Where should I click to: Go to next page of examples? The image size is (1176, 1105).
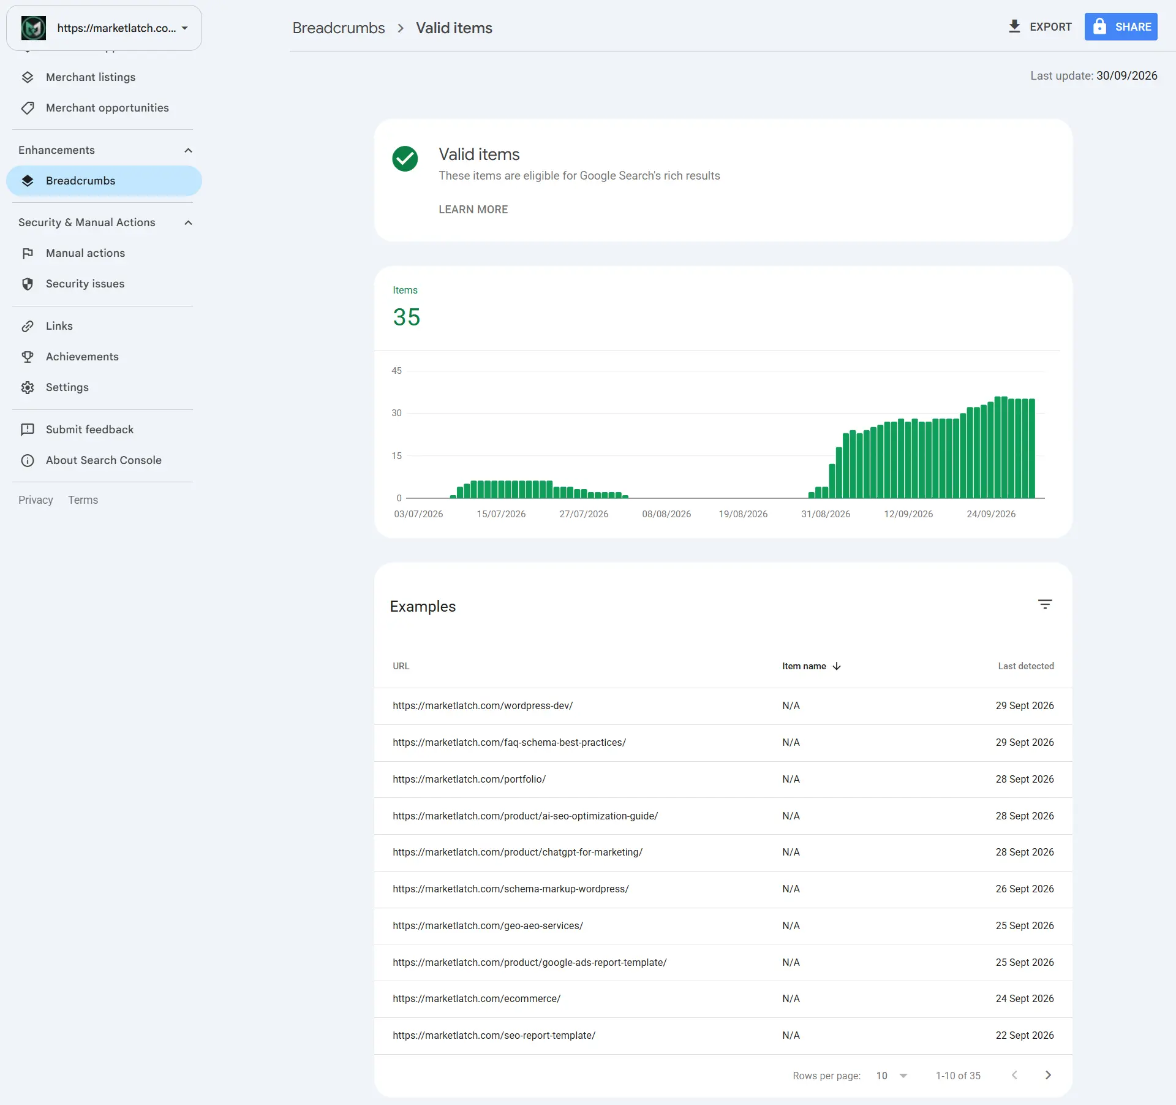point(1048,1075)
